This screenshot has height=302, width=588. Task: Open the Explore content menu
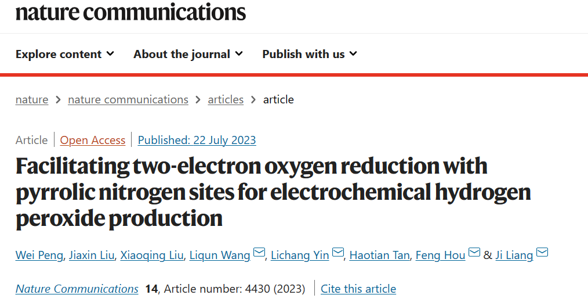point(64,54)
